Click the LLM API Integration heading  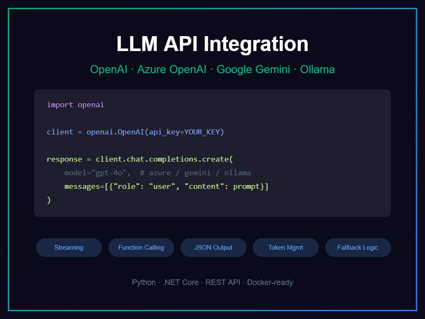212,44
